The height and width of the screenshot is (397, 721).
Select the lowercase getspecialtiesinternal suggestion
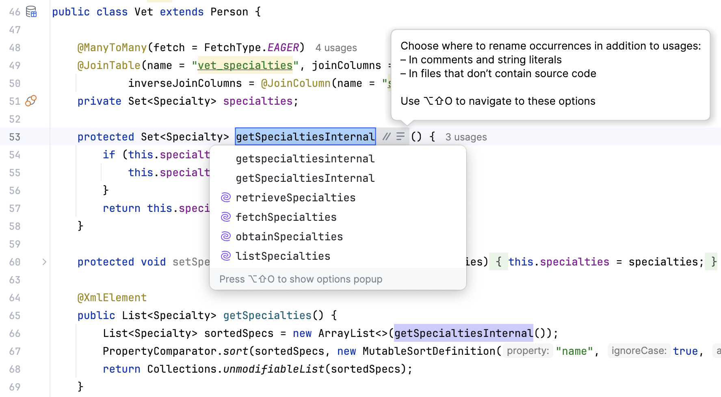pos(305,158)
